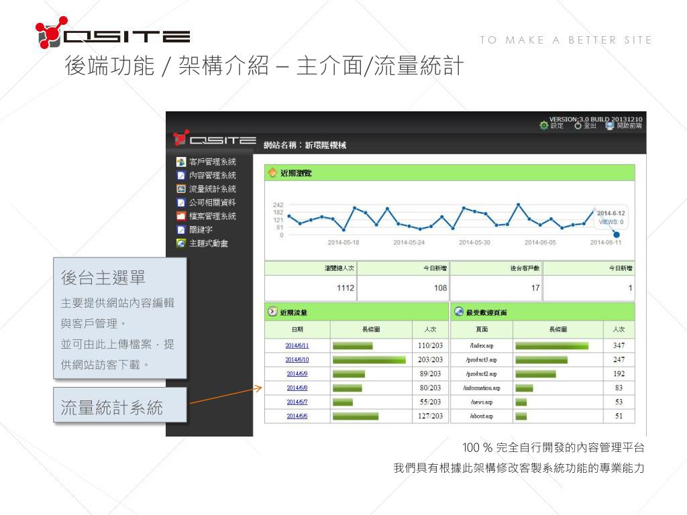687x515 pixels.
Task: Click the QSITE logo in admin header
Action: [x=215, y=138]
